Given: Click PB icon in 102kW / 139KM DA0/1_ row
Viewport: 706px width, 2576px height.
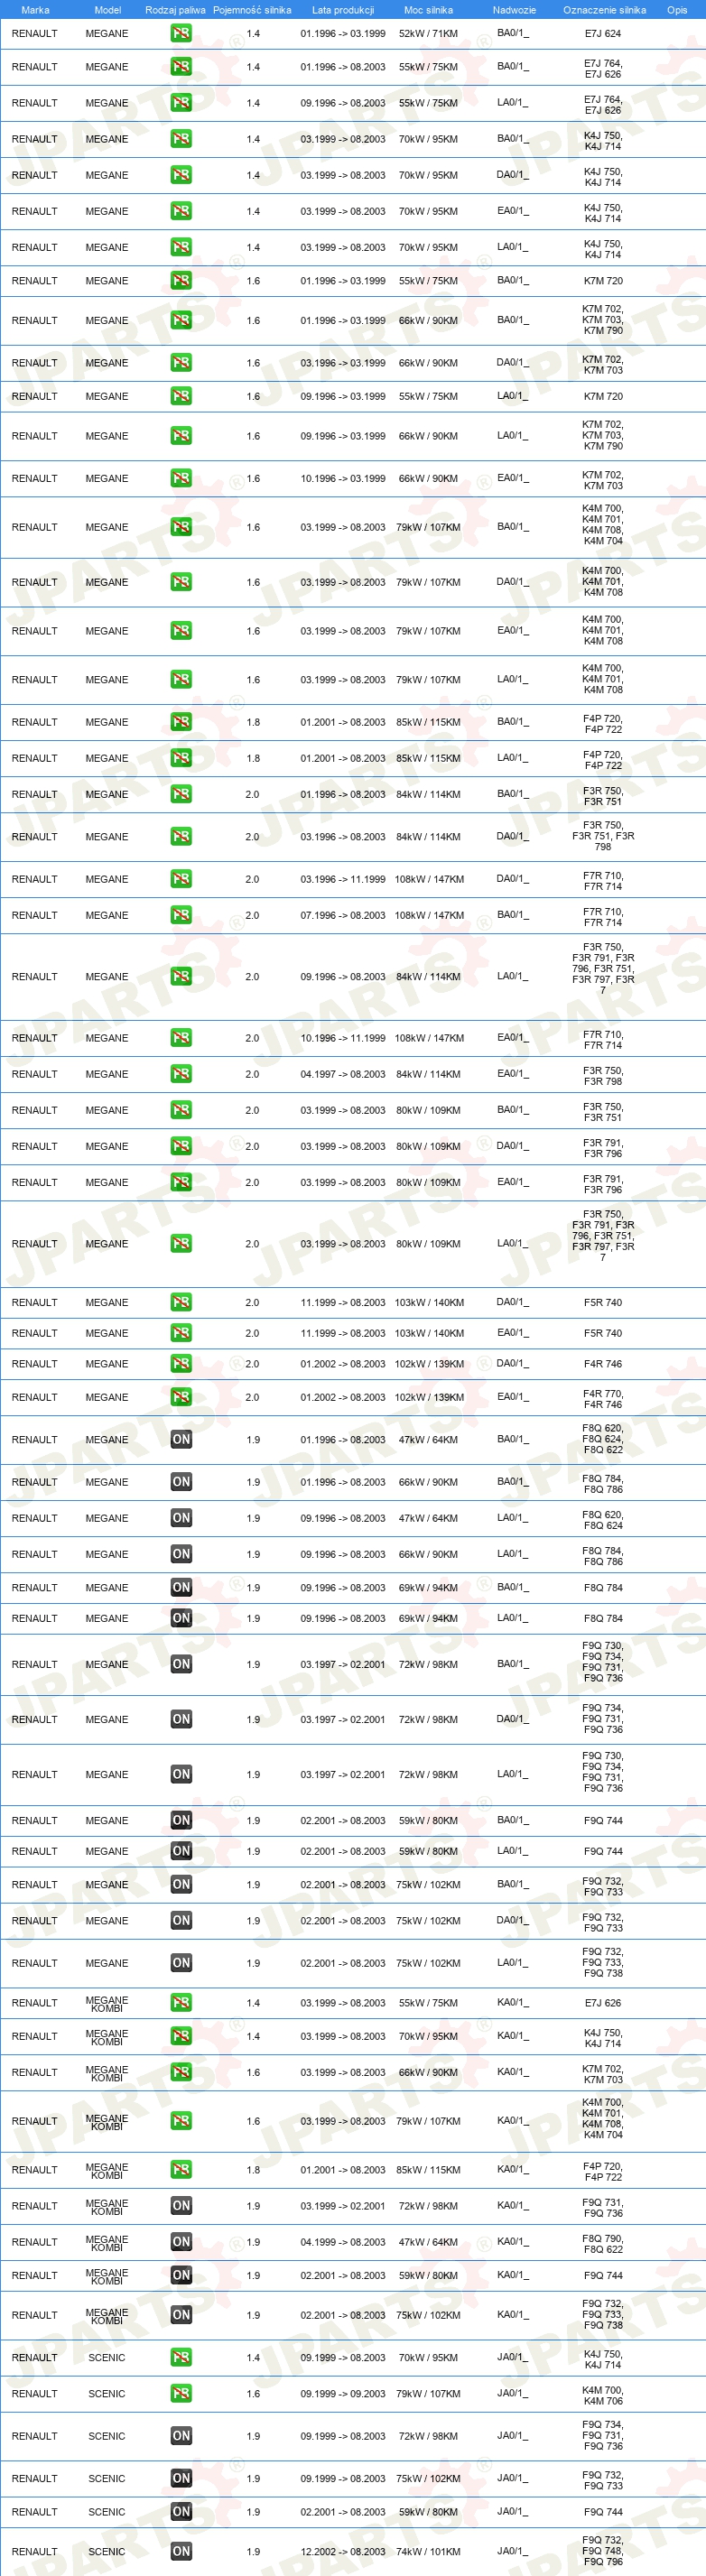Looking at the screenshot, I should tap(181, 1364).
